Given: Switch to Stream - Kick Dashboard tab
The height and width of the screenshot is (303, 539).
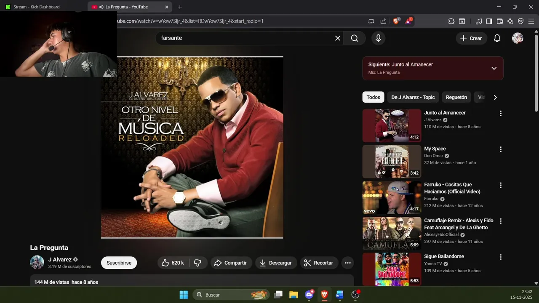Looking at the screenshot, I should (37, 7).
